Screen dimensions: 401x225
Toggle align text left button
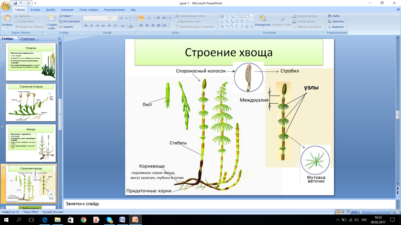click(141, 26)
